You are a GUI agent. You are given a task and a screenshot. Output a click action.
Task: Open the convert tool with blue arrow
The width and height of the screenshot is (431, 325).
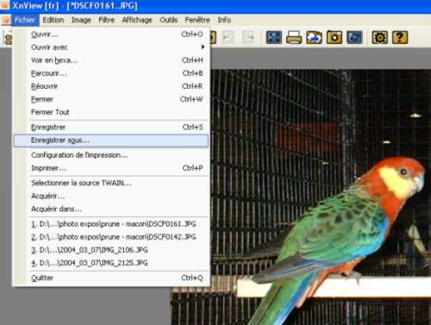point(314,37)
